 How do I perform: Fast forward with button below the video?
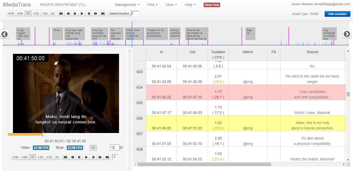point(100,157)
